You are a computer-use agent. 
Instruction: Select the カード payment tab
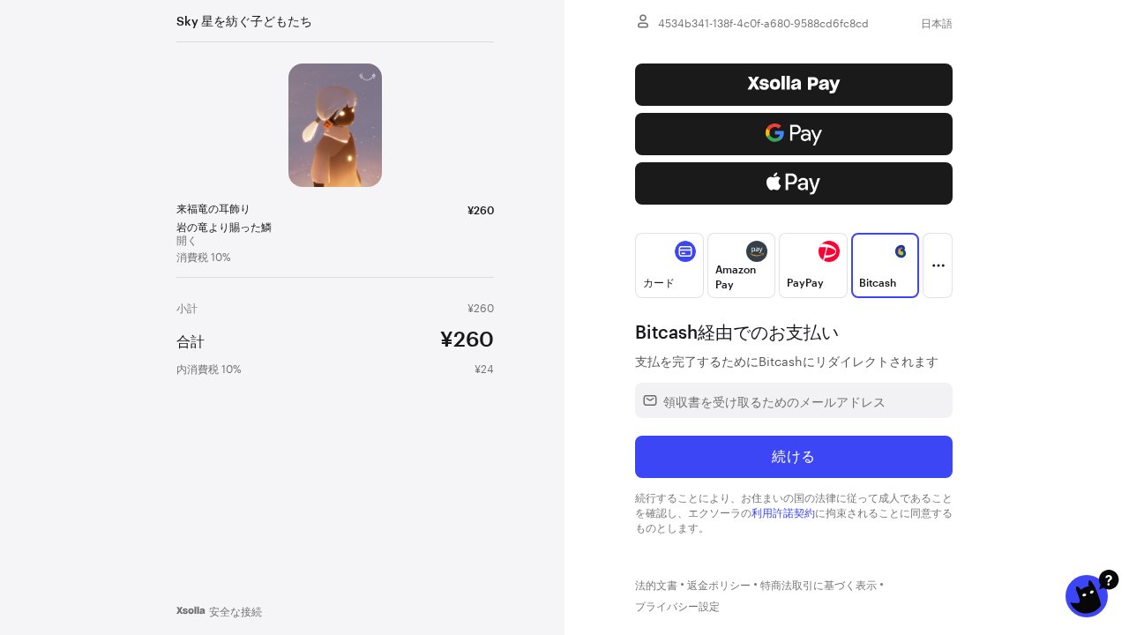tap(669, 265)
